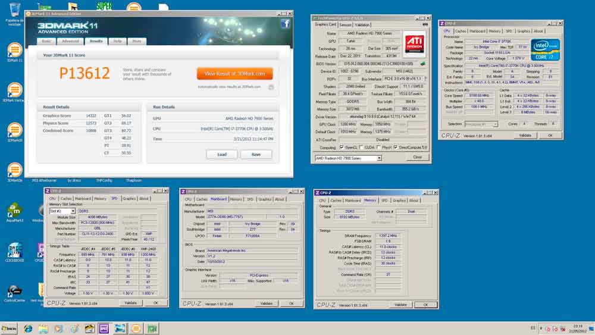Open Windows Explorer folder icon on taskbar

43,328
